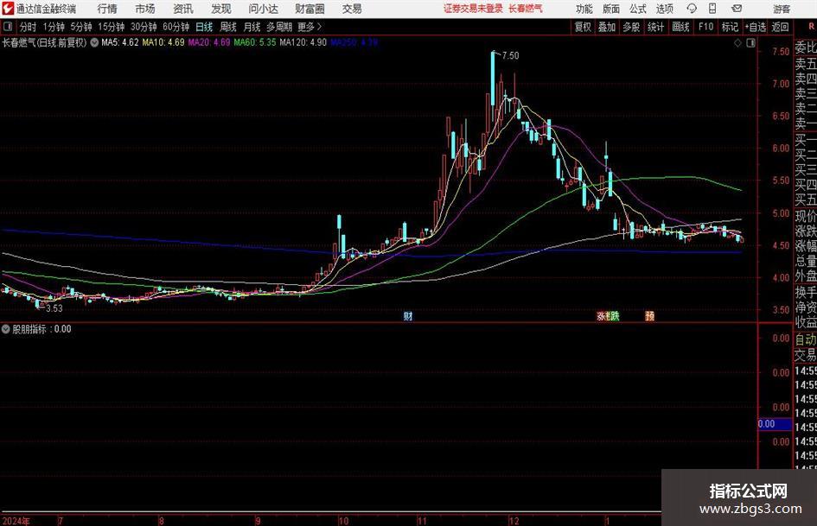
Task: Click the red R icon at top right
Action: point(811,27)
